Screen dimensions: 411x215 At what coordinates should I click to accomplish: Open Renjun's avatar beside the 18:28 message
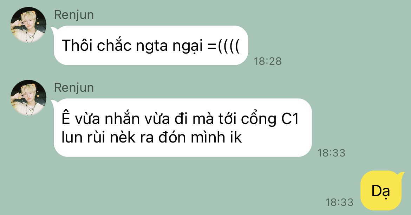[28, 25]
